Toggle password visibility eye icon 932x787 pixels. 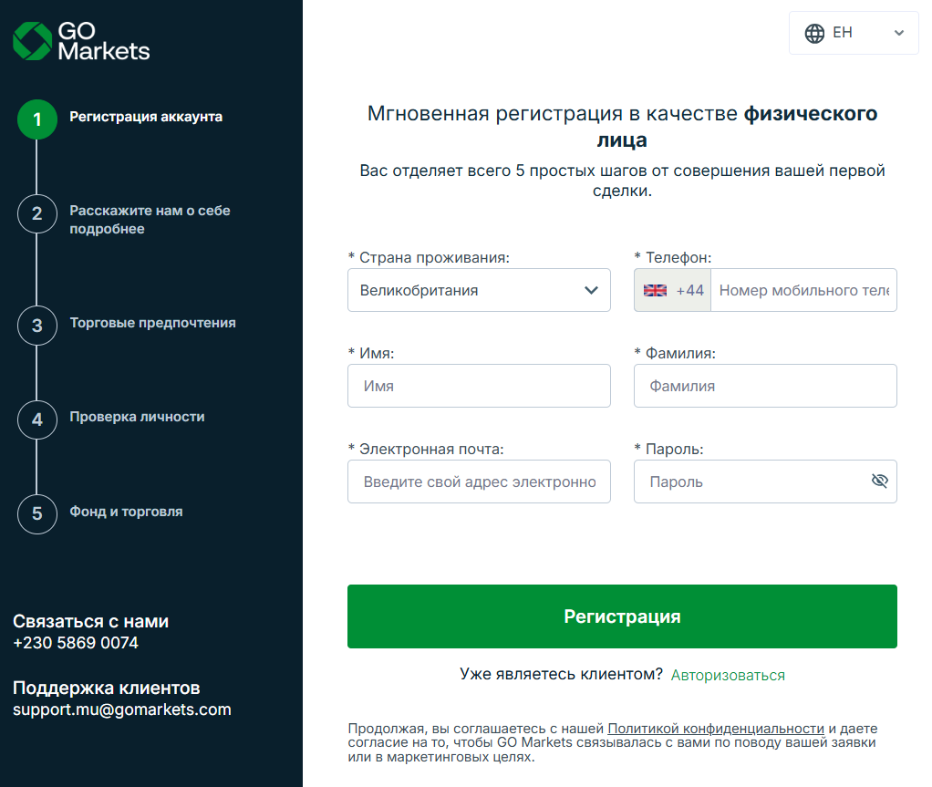point(879,482)
